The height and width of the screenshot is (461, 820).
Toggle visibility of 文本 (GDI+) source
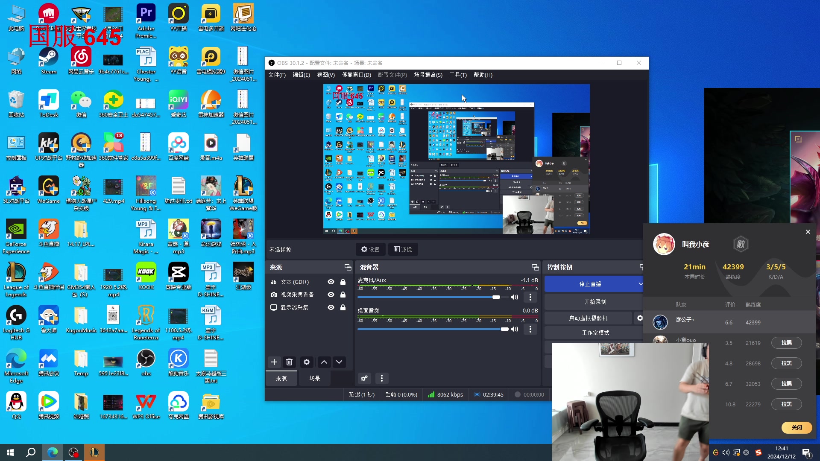(331, 282)
